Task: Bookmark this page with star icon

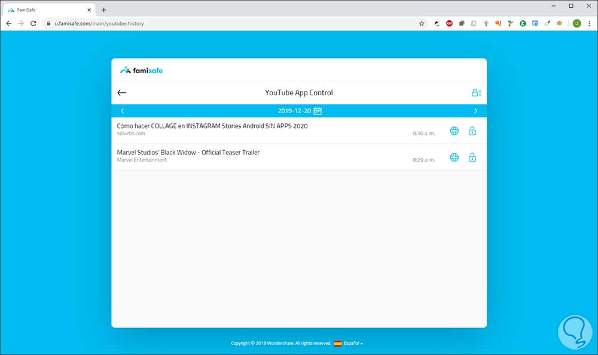Action: point(422,24)
